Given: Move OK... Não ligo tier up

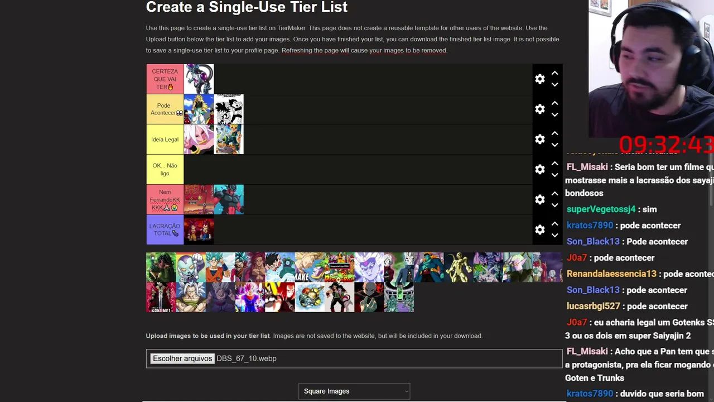Looking at the screenshot, I should [x=554, y=164].
